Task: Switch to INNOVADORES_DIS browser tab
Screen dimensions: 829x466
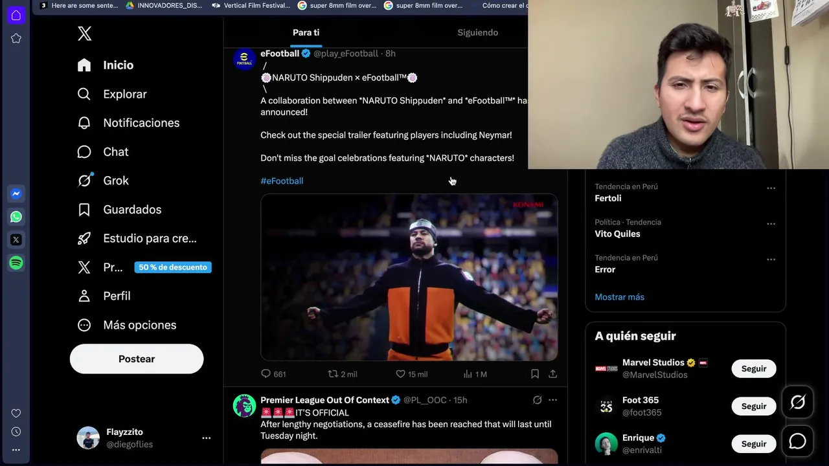Action: click(x=163, y=5)
